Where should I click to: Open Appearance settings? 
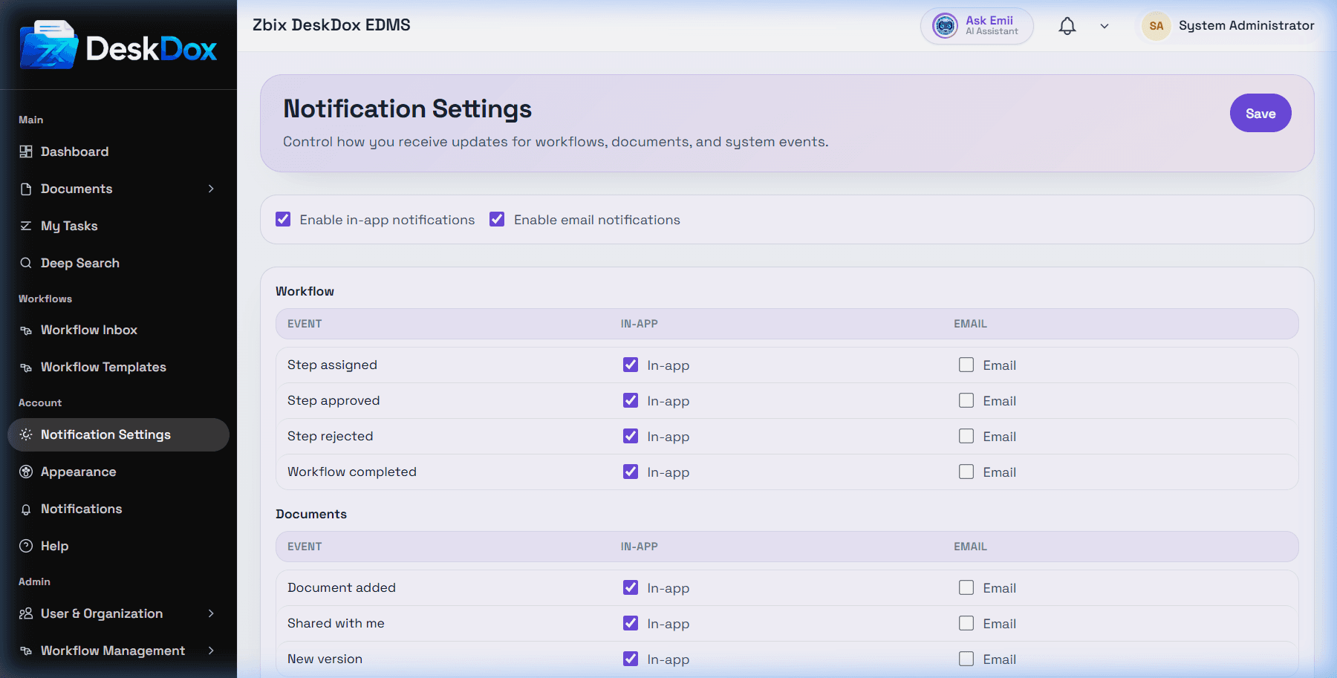(x=118, y=472)
